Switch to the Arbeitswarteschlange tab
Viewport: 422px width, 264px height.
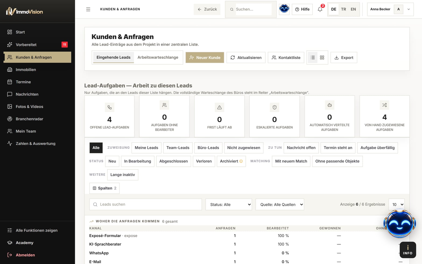click(158, 57)
